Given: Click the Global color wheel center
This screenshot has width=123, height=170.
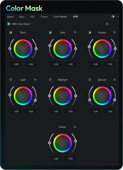Looking at the screenshot, I should pyautogui.click(x=62, y=143).
